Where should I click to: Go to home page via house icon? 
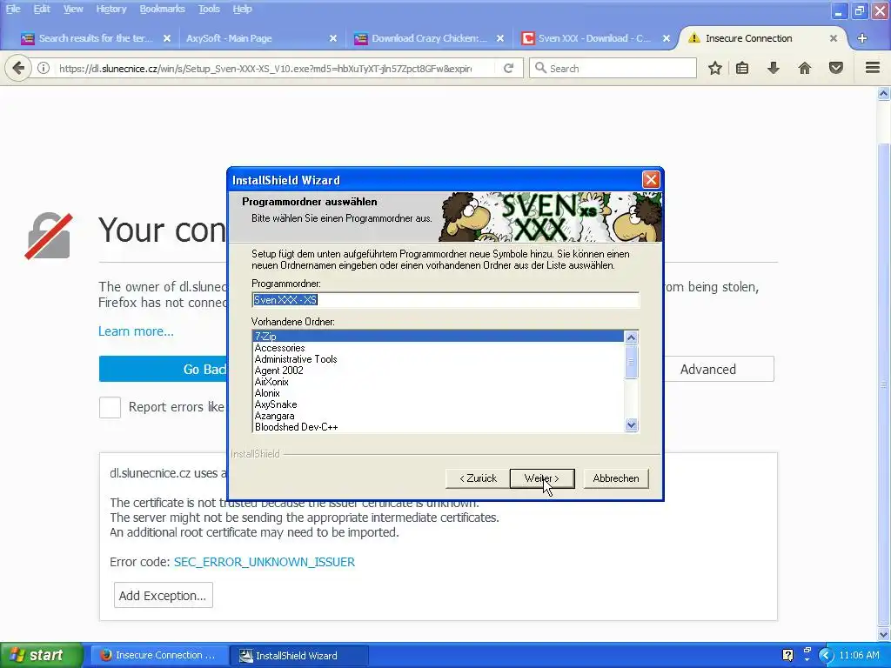point(805,68)
